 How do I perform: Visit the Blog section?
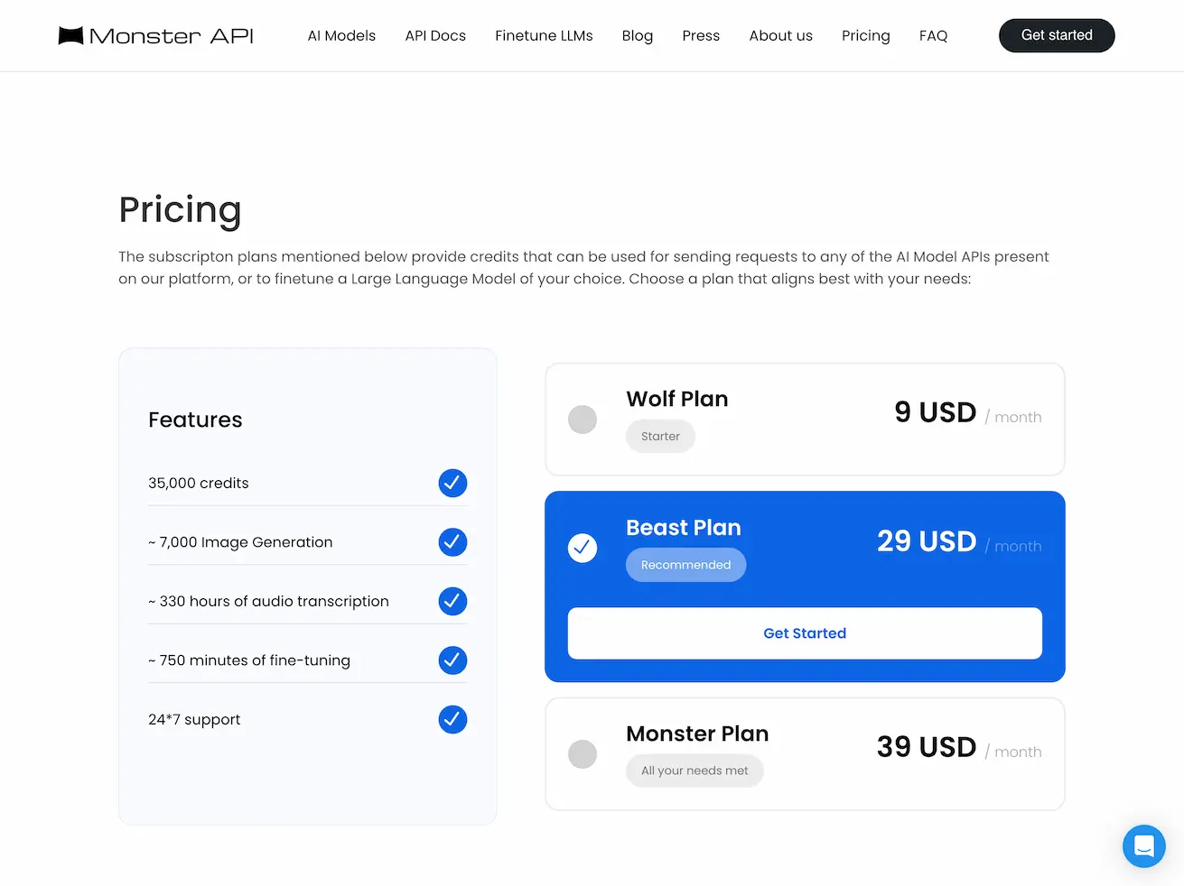click(x=638, y=35)
